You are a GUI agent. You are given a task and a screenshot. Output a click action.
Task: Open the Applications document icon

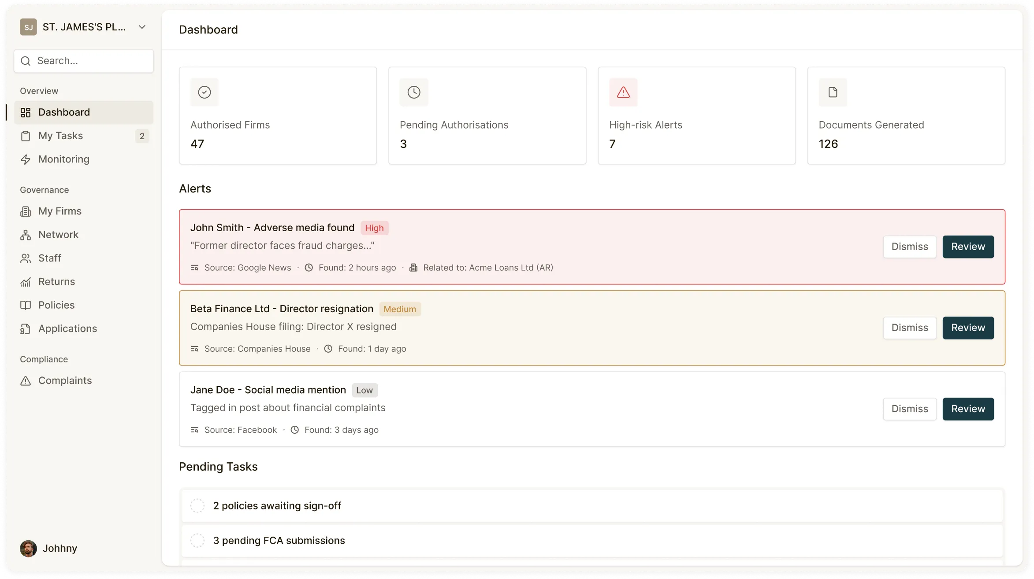(x=26, y=328)
